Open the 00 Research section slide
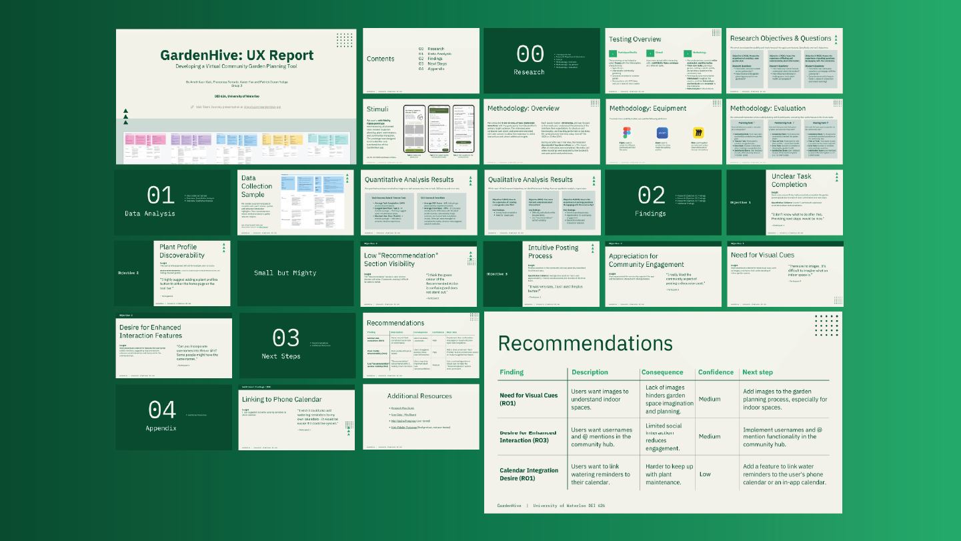Viewport: 961px width, 541px height. (542, 61)
